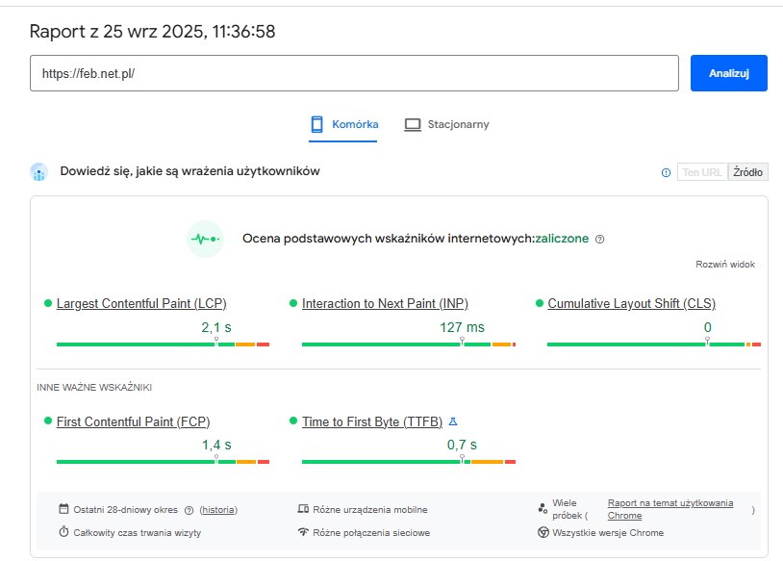The width and height of the screenshot is (783, 561).
Task: Open the Largest Contentful Paint (LCP) link
Action: [x=141, y=303]
